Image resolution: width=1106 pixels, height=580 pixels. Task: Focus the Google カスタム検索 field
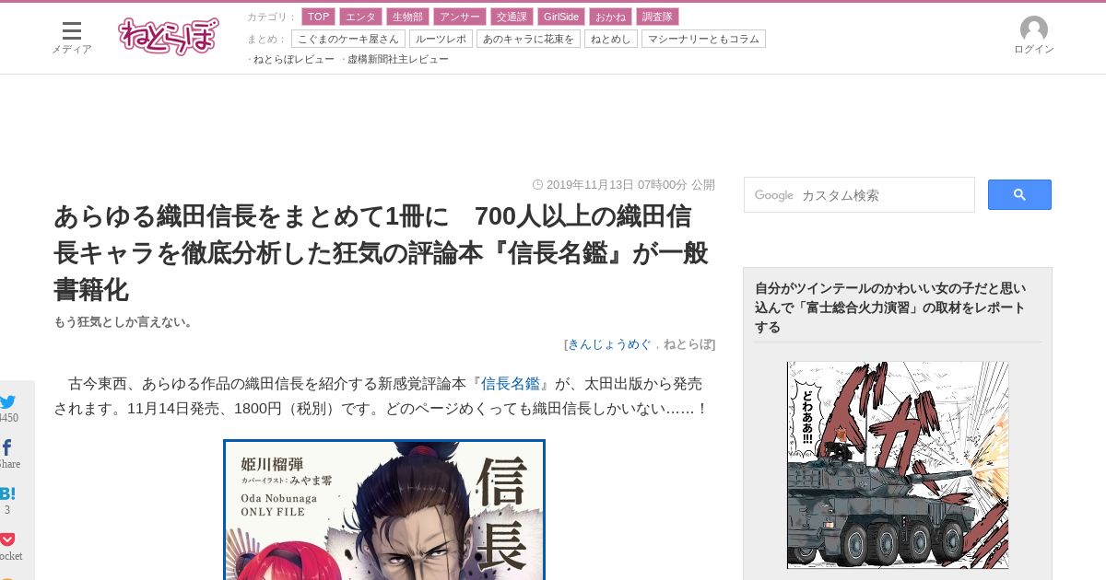tap(859, 195)
